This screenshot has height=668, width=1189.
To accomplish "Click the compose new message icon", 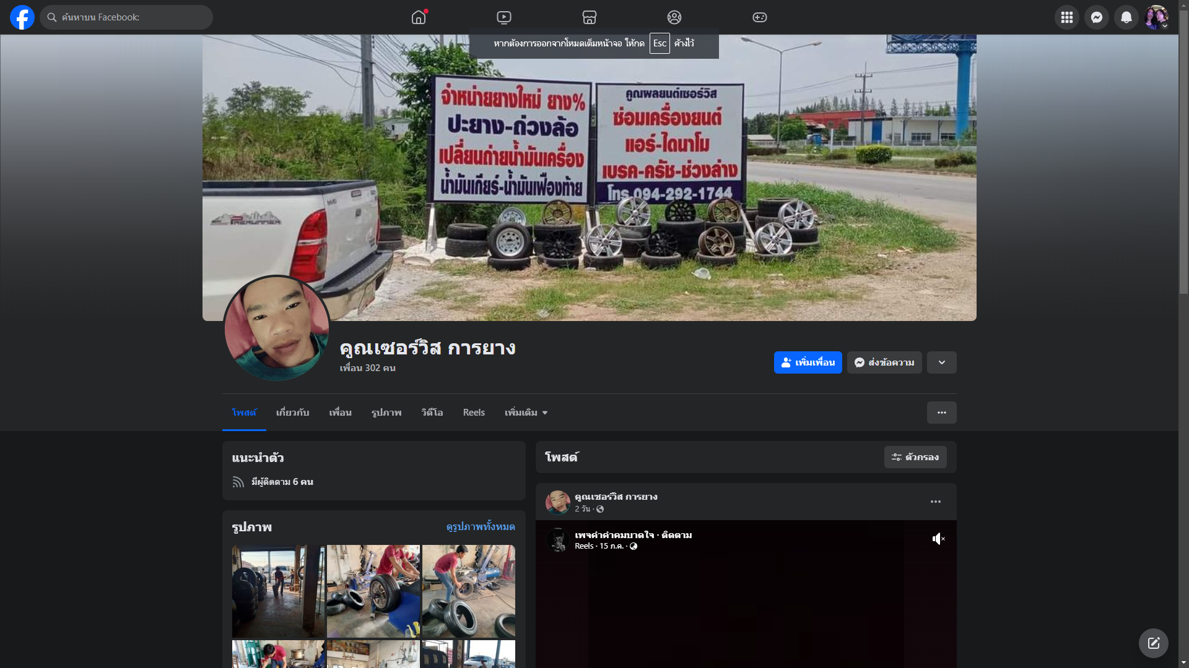I will 1153,643.
